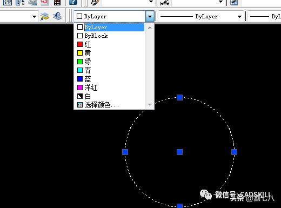Open the DesignCenter palette icon
This screenshot has width=281, height=208.
[8, 2]
